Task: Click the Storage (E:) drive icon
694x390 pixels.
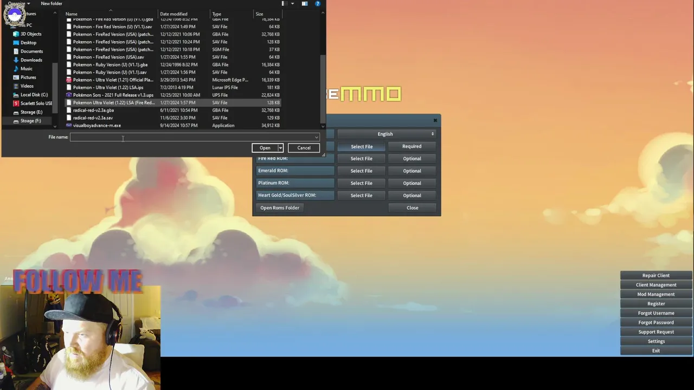Action: [x=16, y=112]
